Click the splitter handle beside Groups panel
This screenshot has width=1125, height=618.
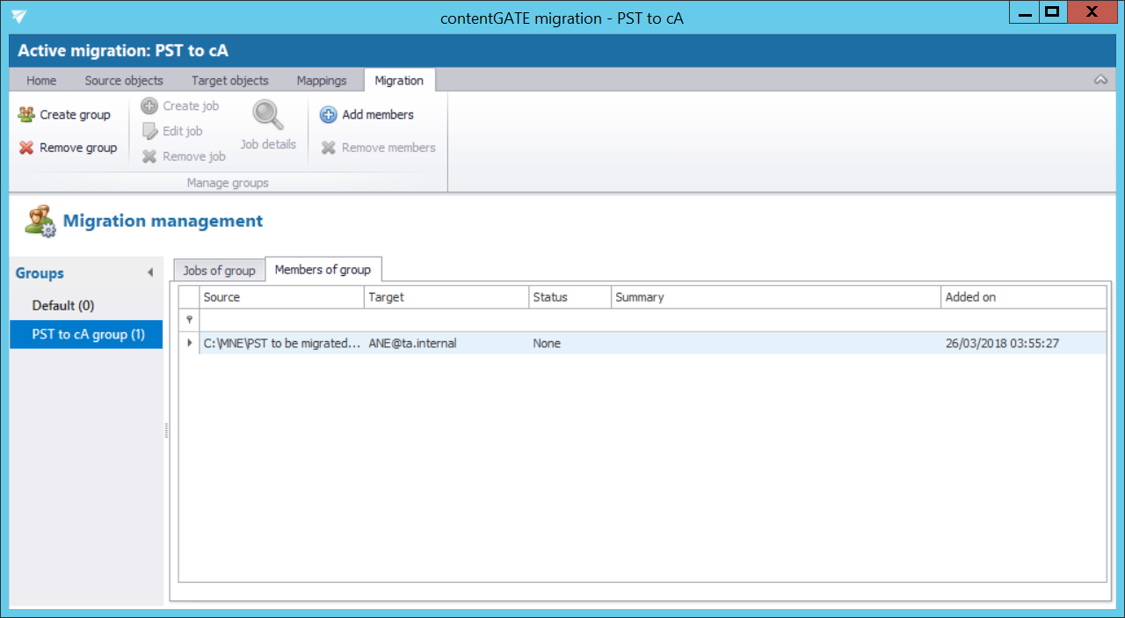166,430
